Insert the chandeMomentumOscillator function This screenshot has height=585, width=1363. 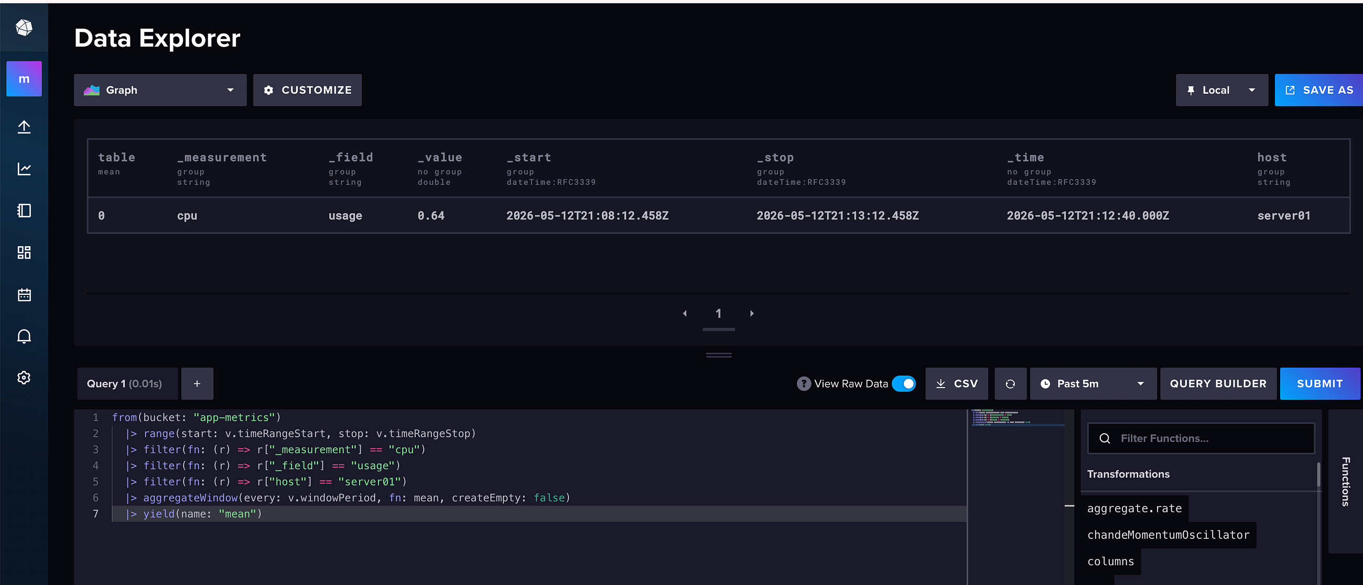coord(1169,535)
